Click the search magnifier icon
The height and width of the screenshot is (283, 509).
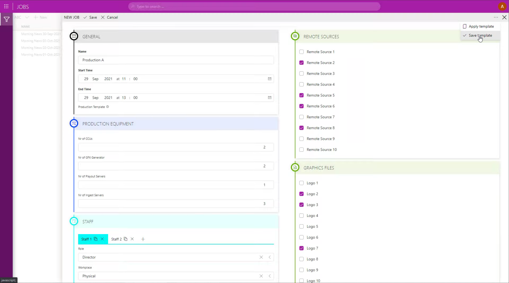click(x=133, y=7)
